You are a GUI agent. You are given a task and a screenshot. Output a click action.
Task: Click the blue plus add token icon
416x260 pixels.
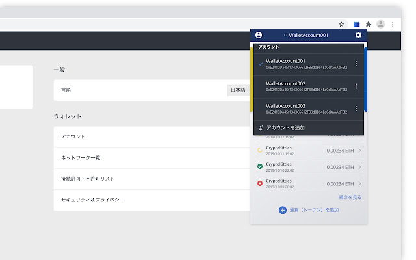click(x=283, y=210)
